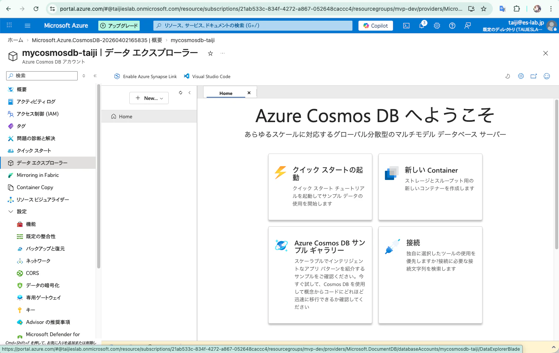Open the Microsoft.Azure.CosmosDB deployment breadcrumb

click(97, 40)
